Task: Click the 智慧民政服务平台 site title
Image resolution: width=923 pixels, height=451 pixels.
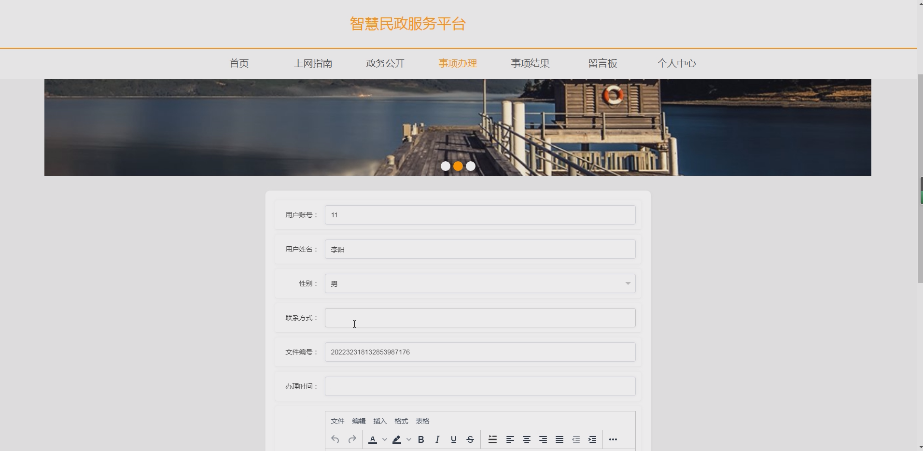Action: coord(408,24)
